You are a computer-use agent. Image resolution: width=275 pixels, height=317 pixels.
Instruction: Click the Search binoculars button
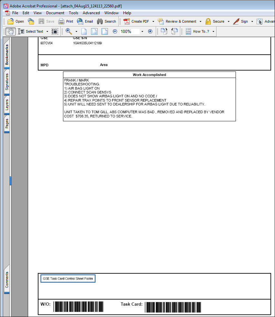coord(106,21)
